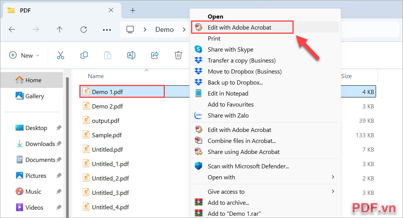Click Acrobat icon beside Share using Adobe Acrobat
The width and height of the screenshot is (403, 218).
(x=198, y=152)
